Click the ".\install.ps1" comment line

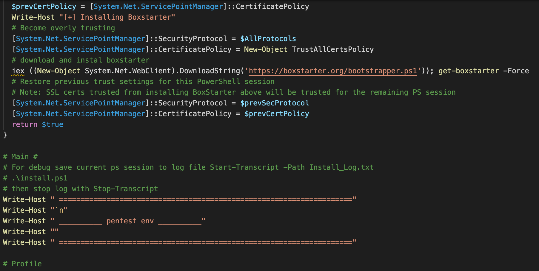tap(35, 178)
